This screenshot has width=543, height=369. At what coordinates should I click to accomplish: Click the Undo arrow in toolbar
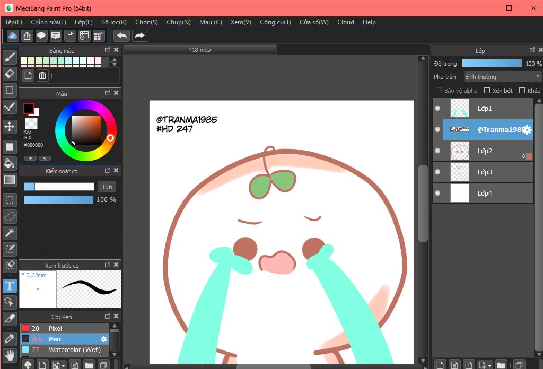pyautogui.click(x=121, y=36)
